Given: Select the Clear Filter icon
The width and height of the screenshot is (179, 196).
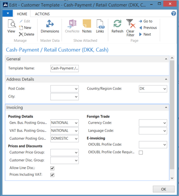Looking at the screenshot, I should (131, 23).
